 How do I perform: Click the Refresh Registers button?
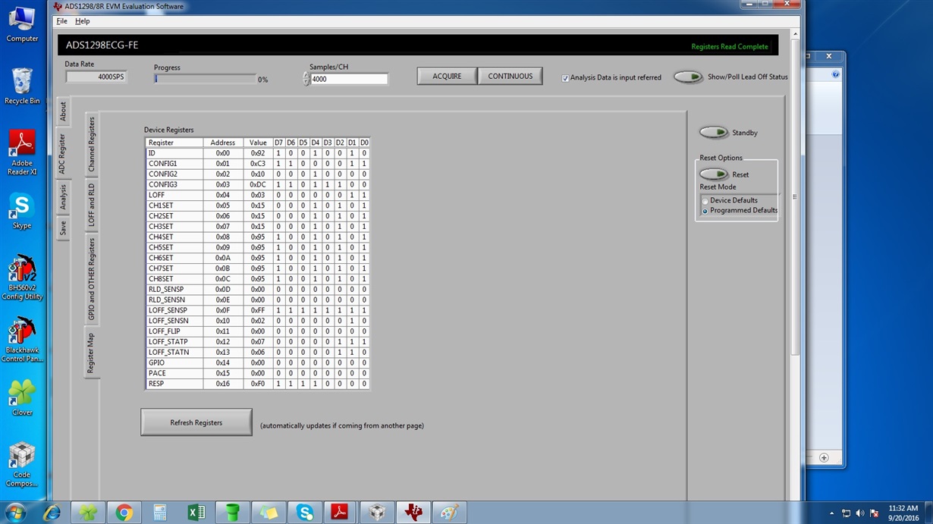click(x=196, y=422)
